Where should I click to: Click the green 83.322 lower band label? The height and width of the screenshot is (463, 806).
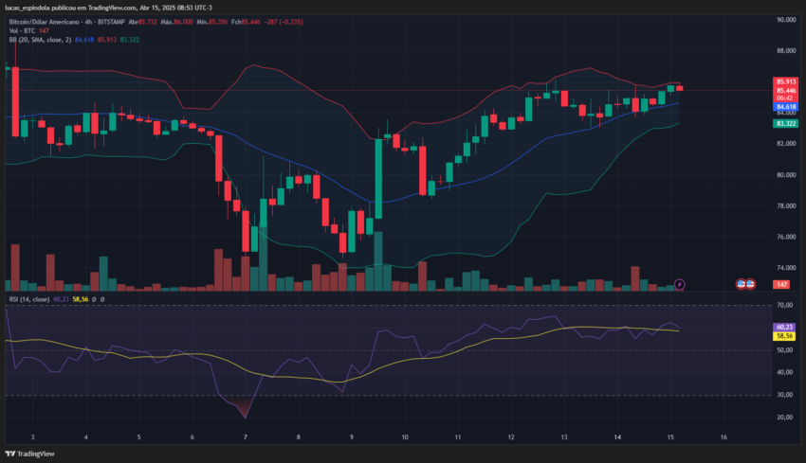coord(785,124)
